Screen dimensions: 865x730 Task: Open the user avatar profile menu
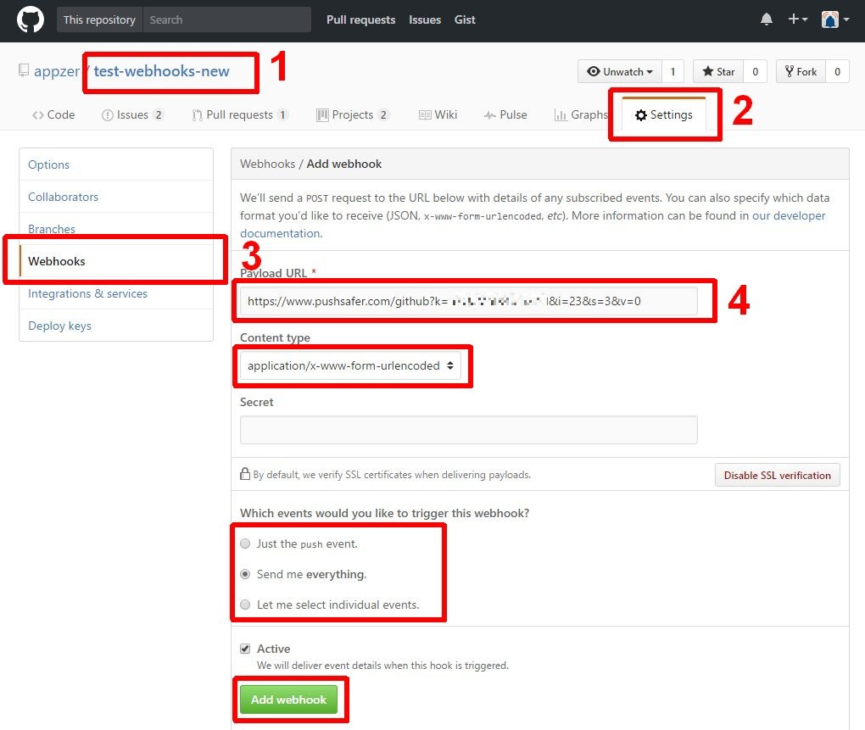835,20
